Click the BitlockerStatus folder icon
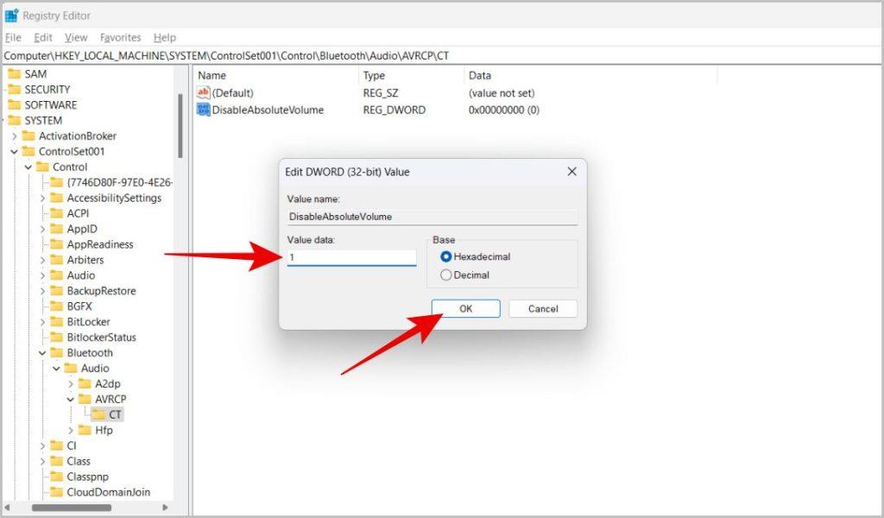This screenshot has height=518, width=884. click(x=57, y=337)
